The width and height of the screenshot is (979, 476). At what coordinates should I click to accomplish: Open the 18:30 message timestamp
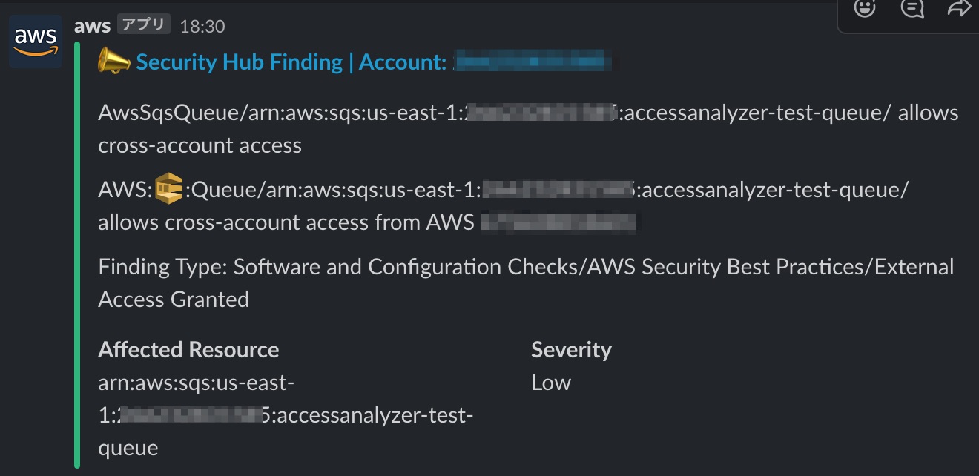[x=202, y=26]
